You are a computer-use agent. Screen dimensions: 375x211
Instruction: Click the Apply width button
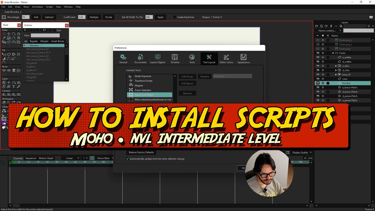coord(160,17)
